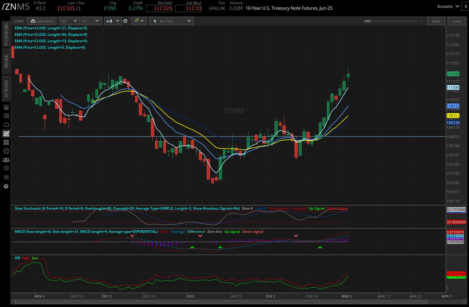469x307 pixels.
Task: Open chart settings gear
Action: click(x=125, y=21)
